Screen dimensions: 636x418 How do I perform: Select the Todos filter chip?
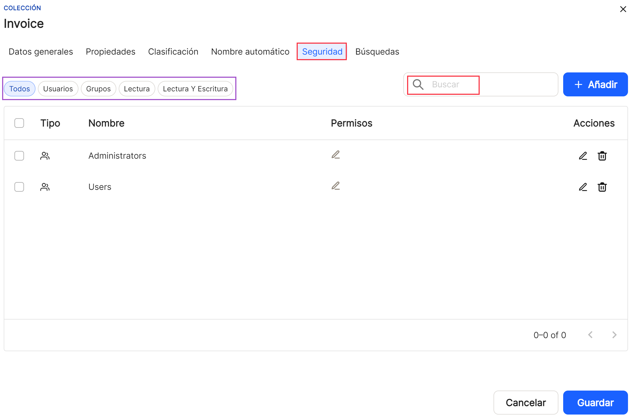coord(20,89)
